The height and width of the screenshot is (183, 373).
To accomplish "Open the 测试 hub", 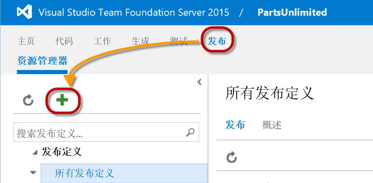I will [x=178, y=41].
